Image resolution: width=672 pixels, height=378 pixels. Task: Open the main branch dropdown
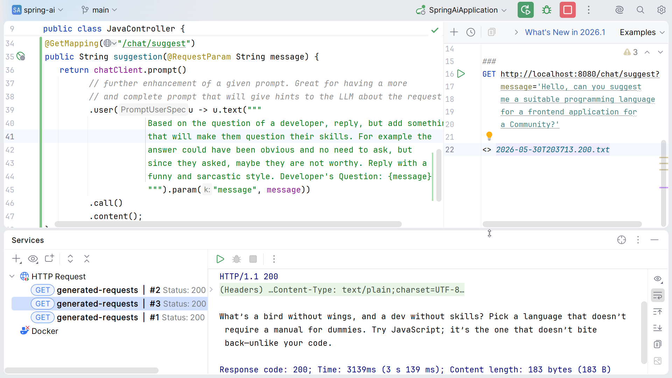pos(99,10)
